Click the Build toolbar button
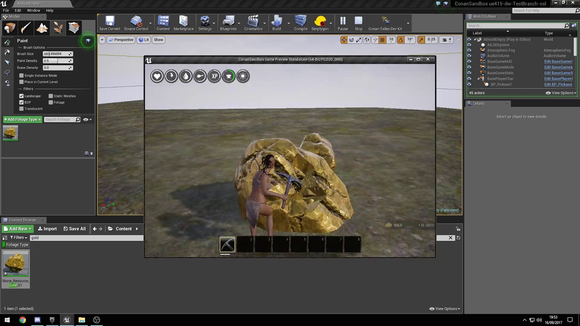This screenshot has width=580, height=326. point(276,24)
